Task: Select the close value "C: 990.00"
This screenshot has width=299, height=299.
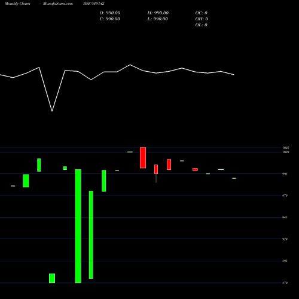Action: 110,19
